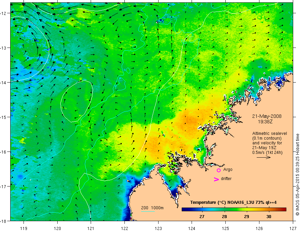The image size is (300, 231).
Task: Click latitude axis label '-12'
Action: pos(3,13)
